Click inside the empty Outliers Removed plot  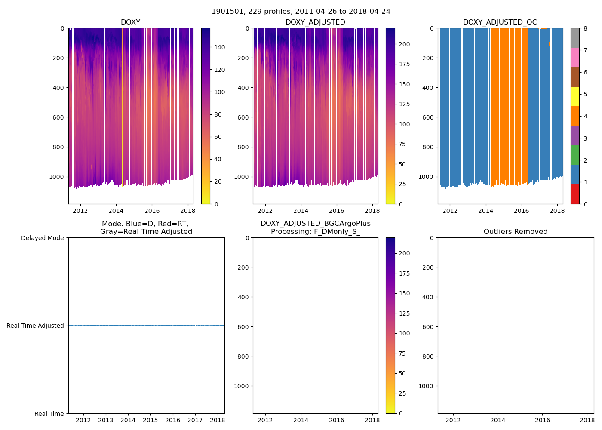point(516,326)
